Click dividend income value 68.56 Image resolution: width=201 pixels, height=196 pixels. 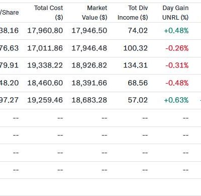click(138, 83)
